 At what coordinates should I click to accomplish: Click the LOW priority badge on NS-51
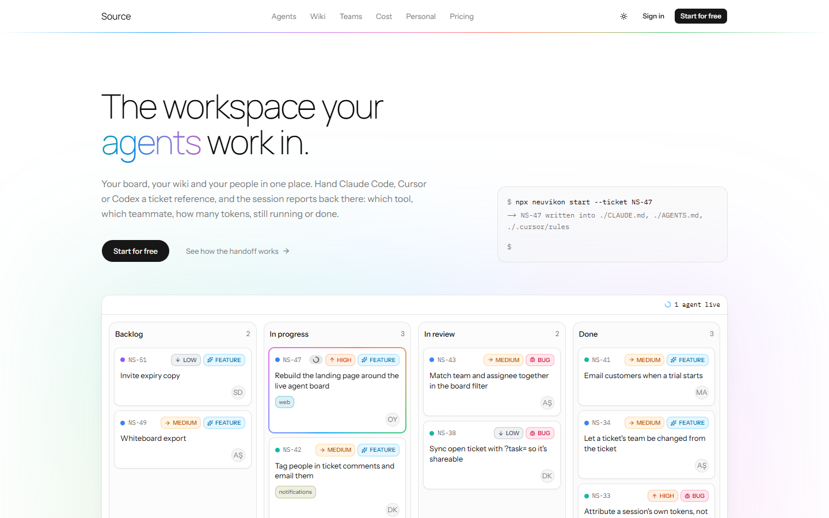click(x=186, y=360)
